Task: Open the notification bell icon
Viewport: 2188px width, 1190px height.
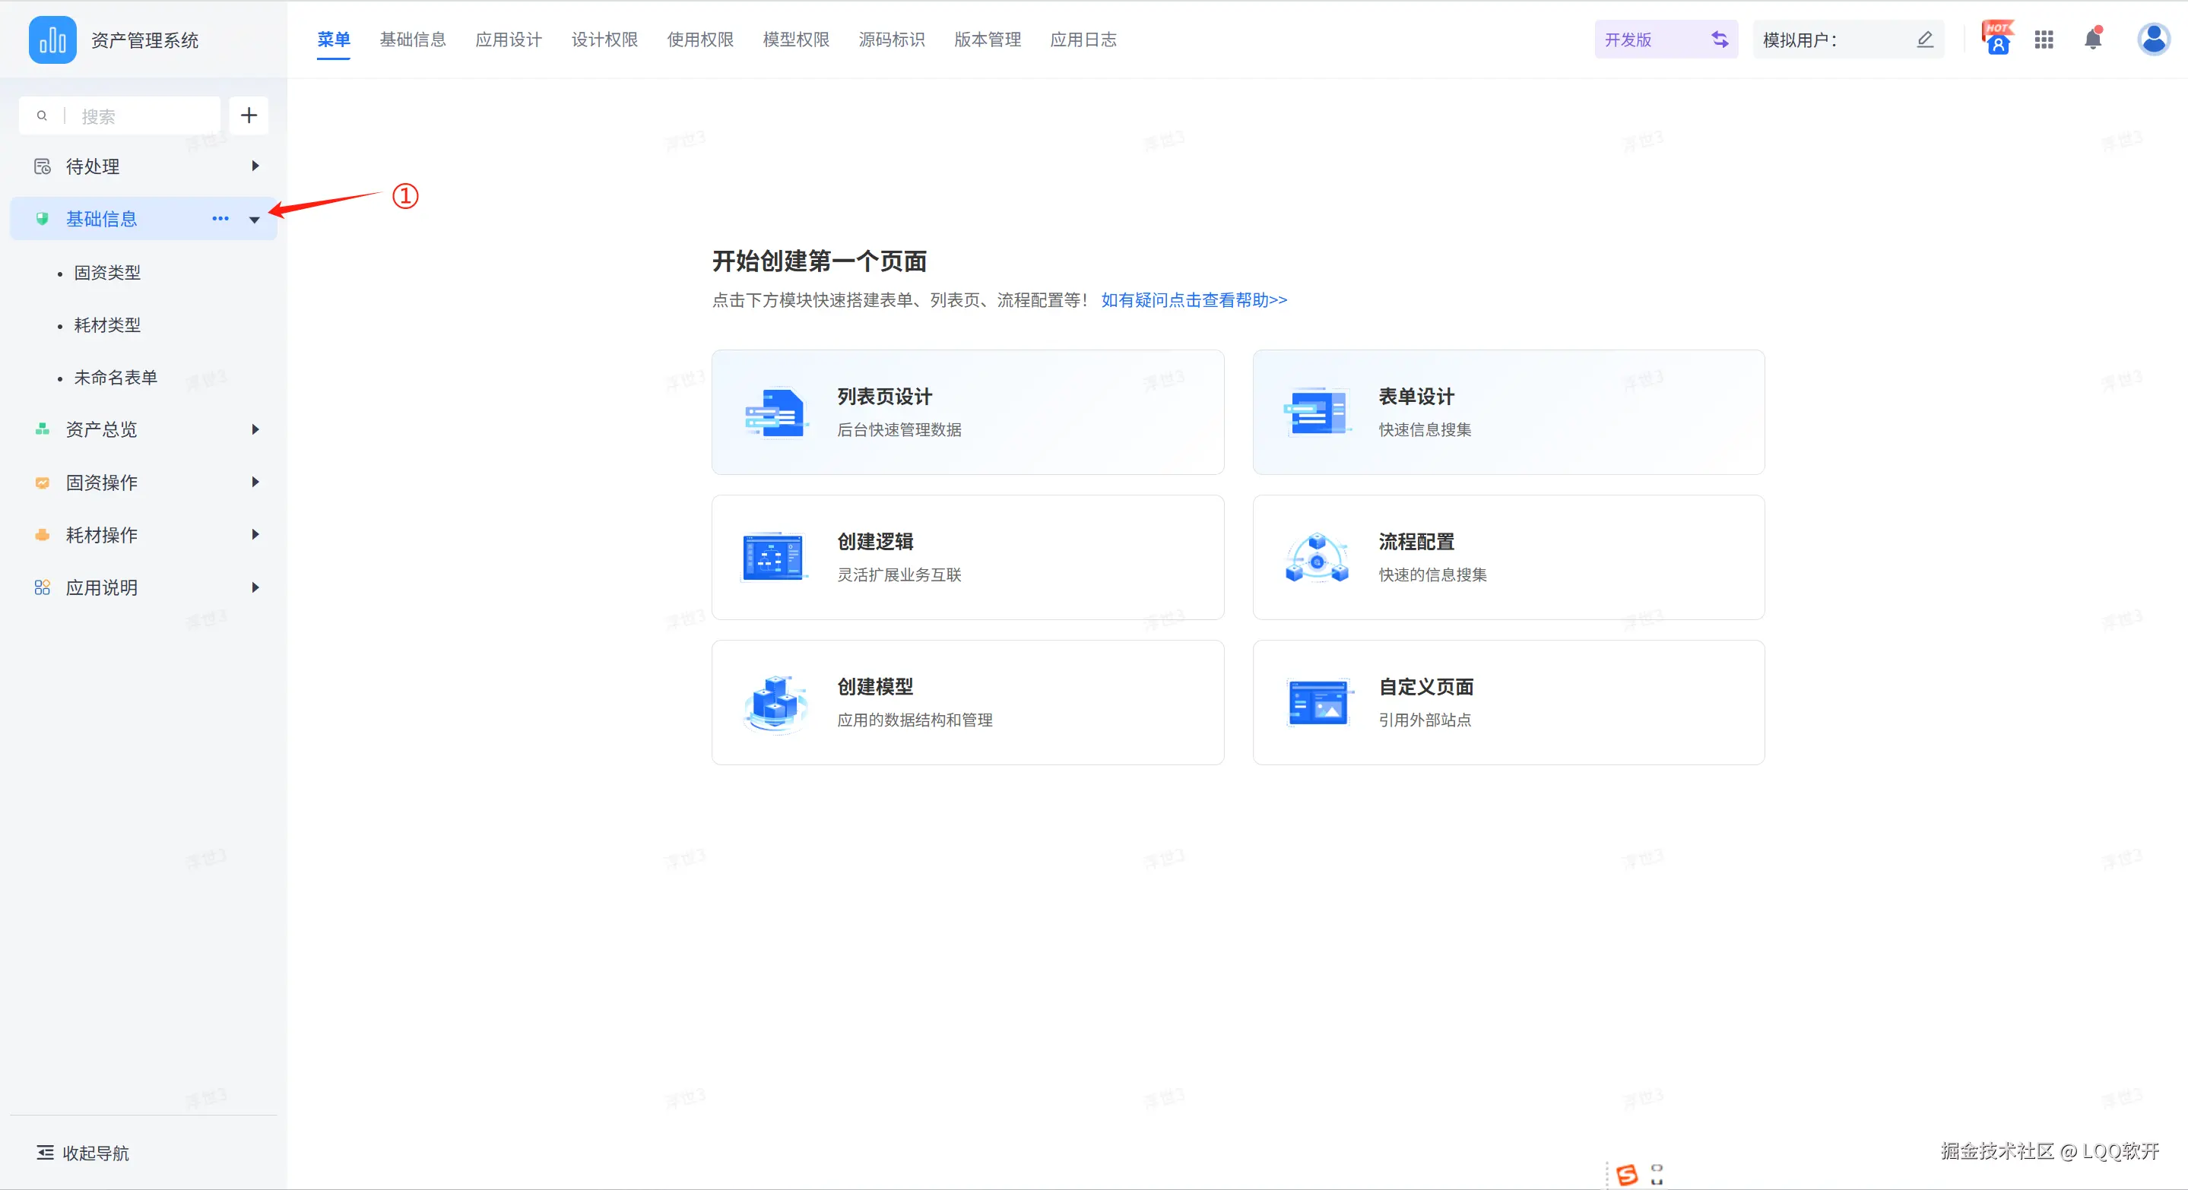Action: (2093, 40)
